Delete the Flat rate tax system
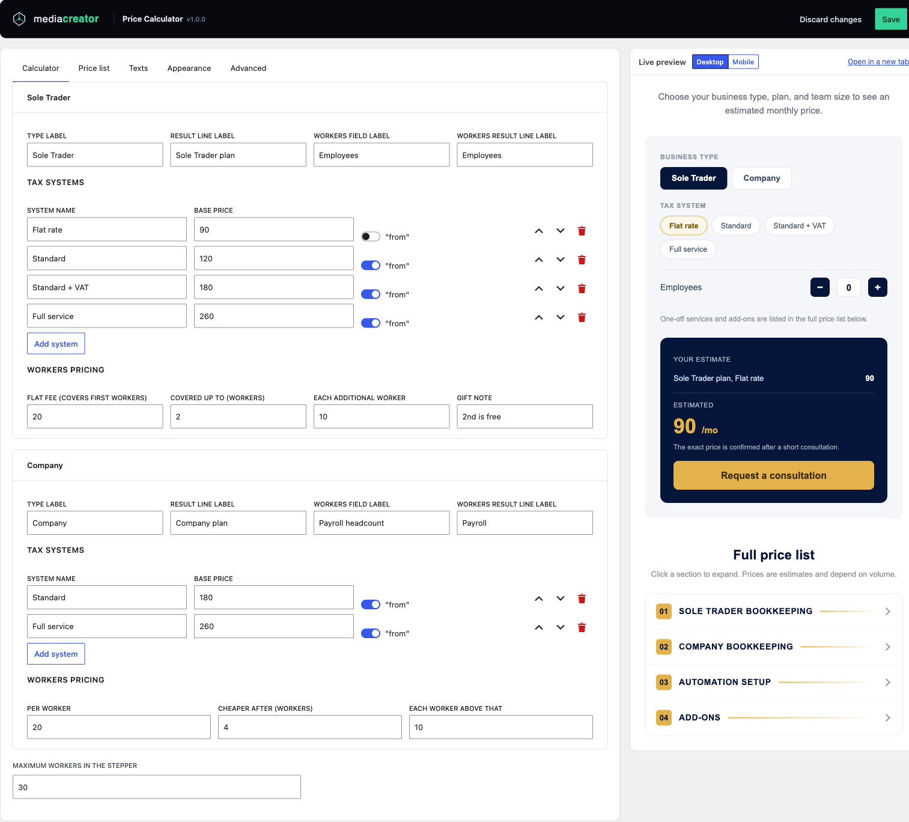The image size is (909, 822). pyautogui.click(x=582, y=231)
